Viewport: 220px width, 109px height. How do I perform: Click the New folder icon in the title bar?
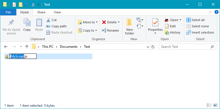(x=21, y=5)
